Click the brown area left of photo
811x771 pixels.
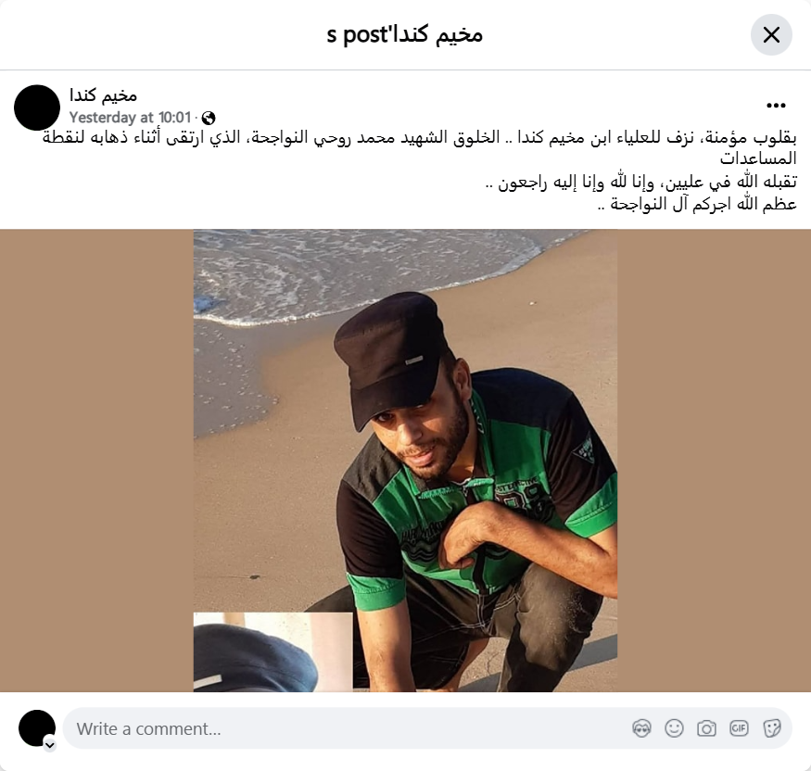click(x=96, y=461)
